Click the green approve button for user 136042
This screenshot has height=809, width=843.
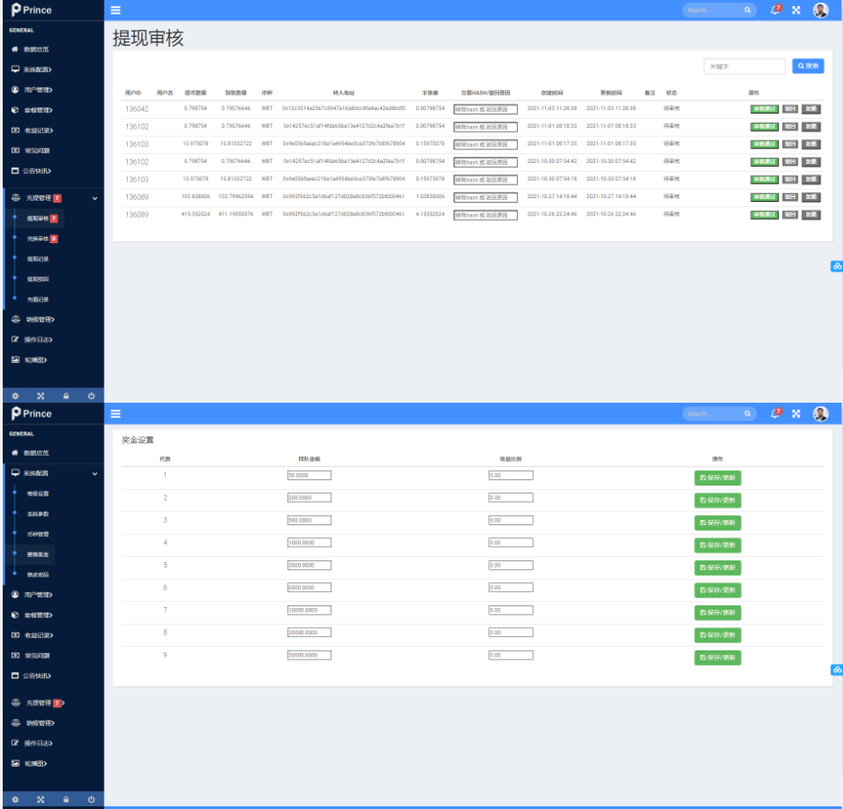pyautogui.click(x=764, y=108)
